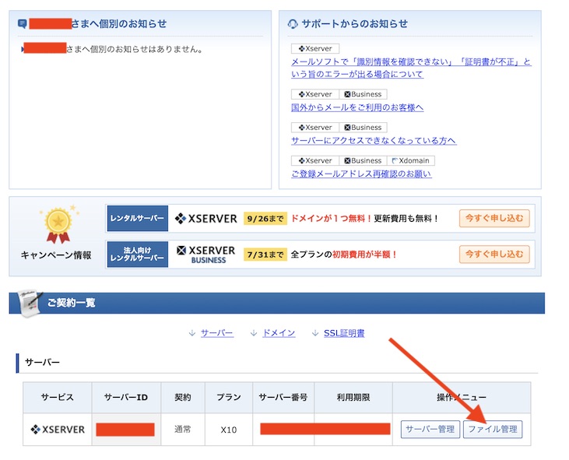The height and width of the screenshot is (460, 569).
Task: Open link about mail software certificate errors
Action: tap(411, 68)
